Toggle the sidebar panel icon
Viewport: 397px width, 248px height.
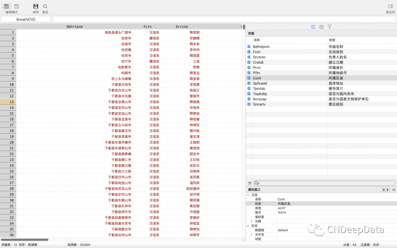(x=390, y=6)
